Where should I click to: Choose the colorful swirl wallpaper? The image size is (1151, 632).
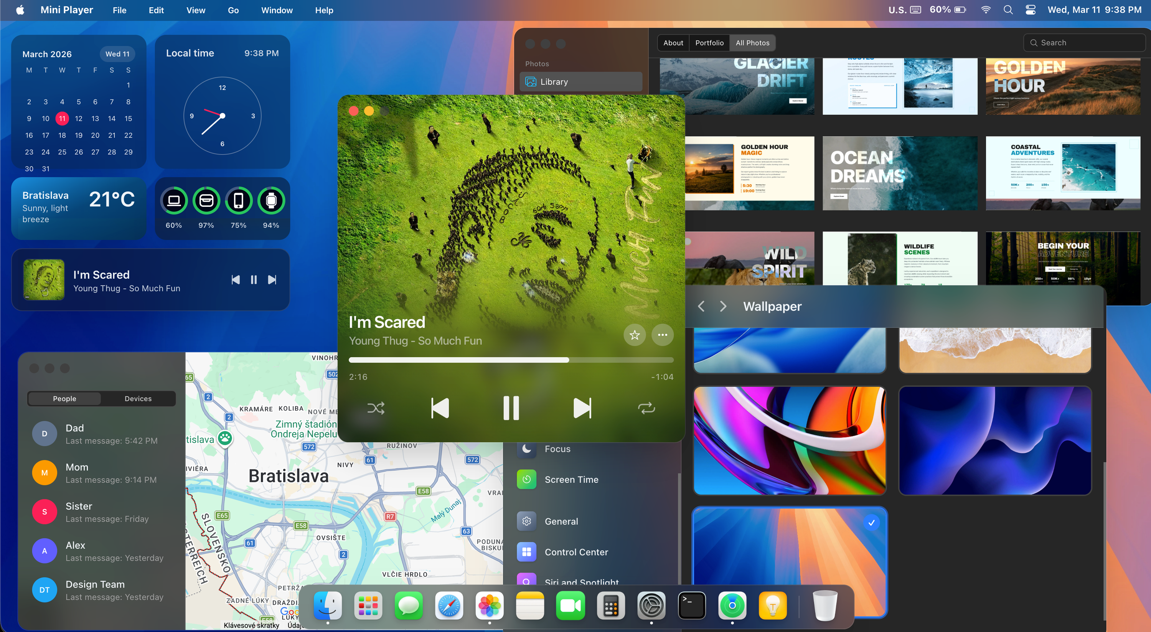(789, 441)
